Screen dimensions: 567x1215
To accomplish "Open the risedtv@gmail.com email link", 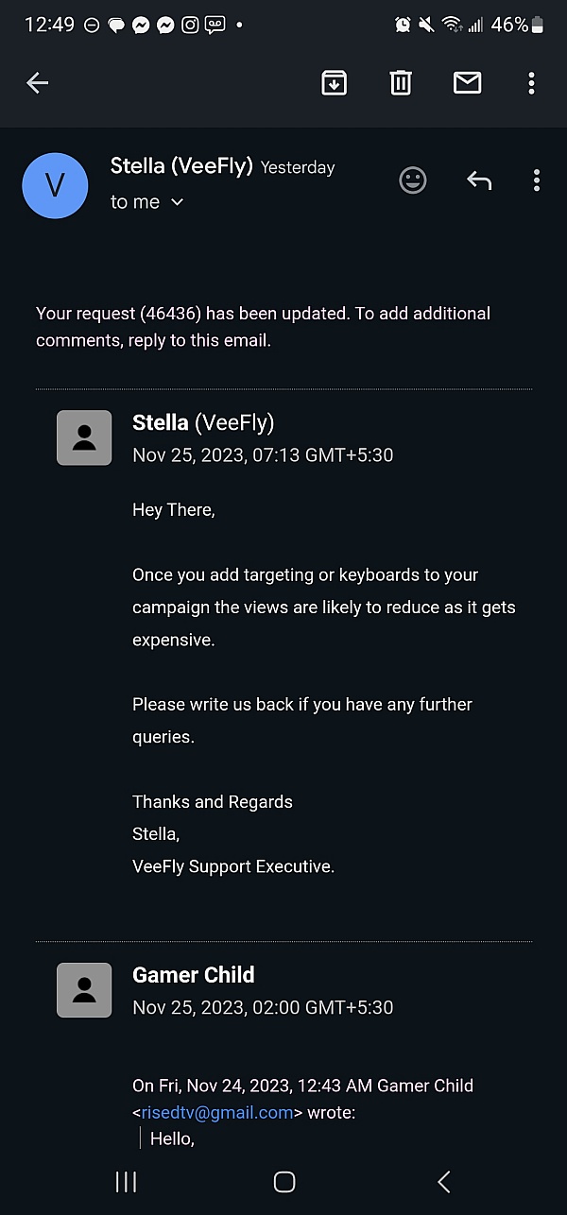I will click(217, 1112).
